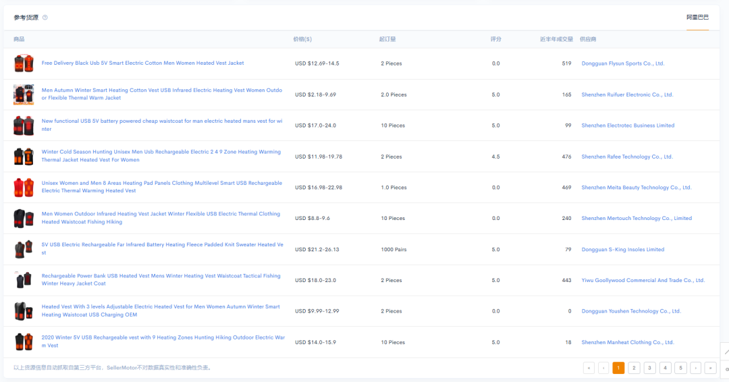Open supplier Shenzhen Manheat Clothing Co., Ltd.
The height and width of the screenshot is (382, 729).
tap(628, 342)
